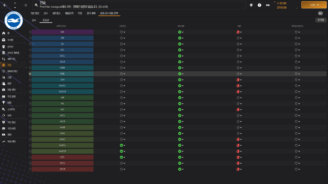
Task: Open the FM menu icon
Action: [268, 5]
